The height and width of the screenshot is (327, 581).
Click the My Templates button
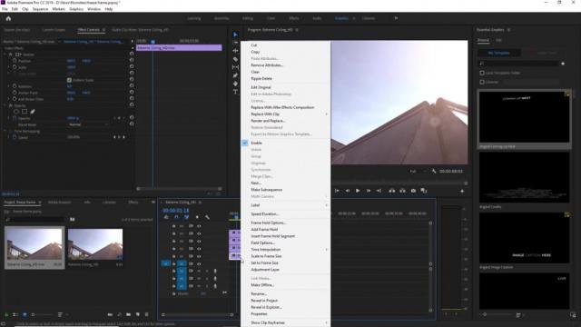point(498,53)
